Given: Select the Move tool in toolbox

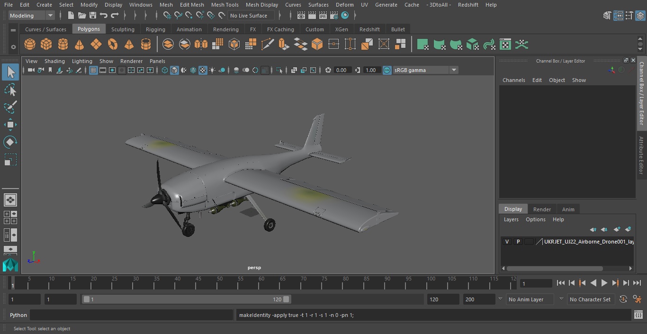Looking at the screenshot, I should 10,125.
